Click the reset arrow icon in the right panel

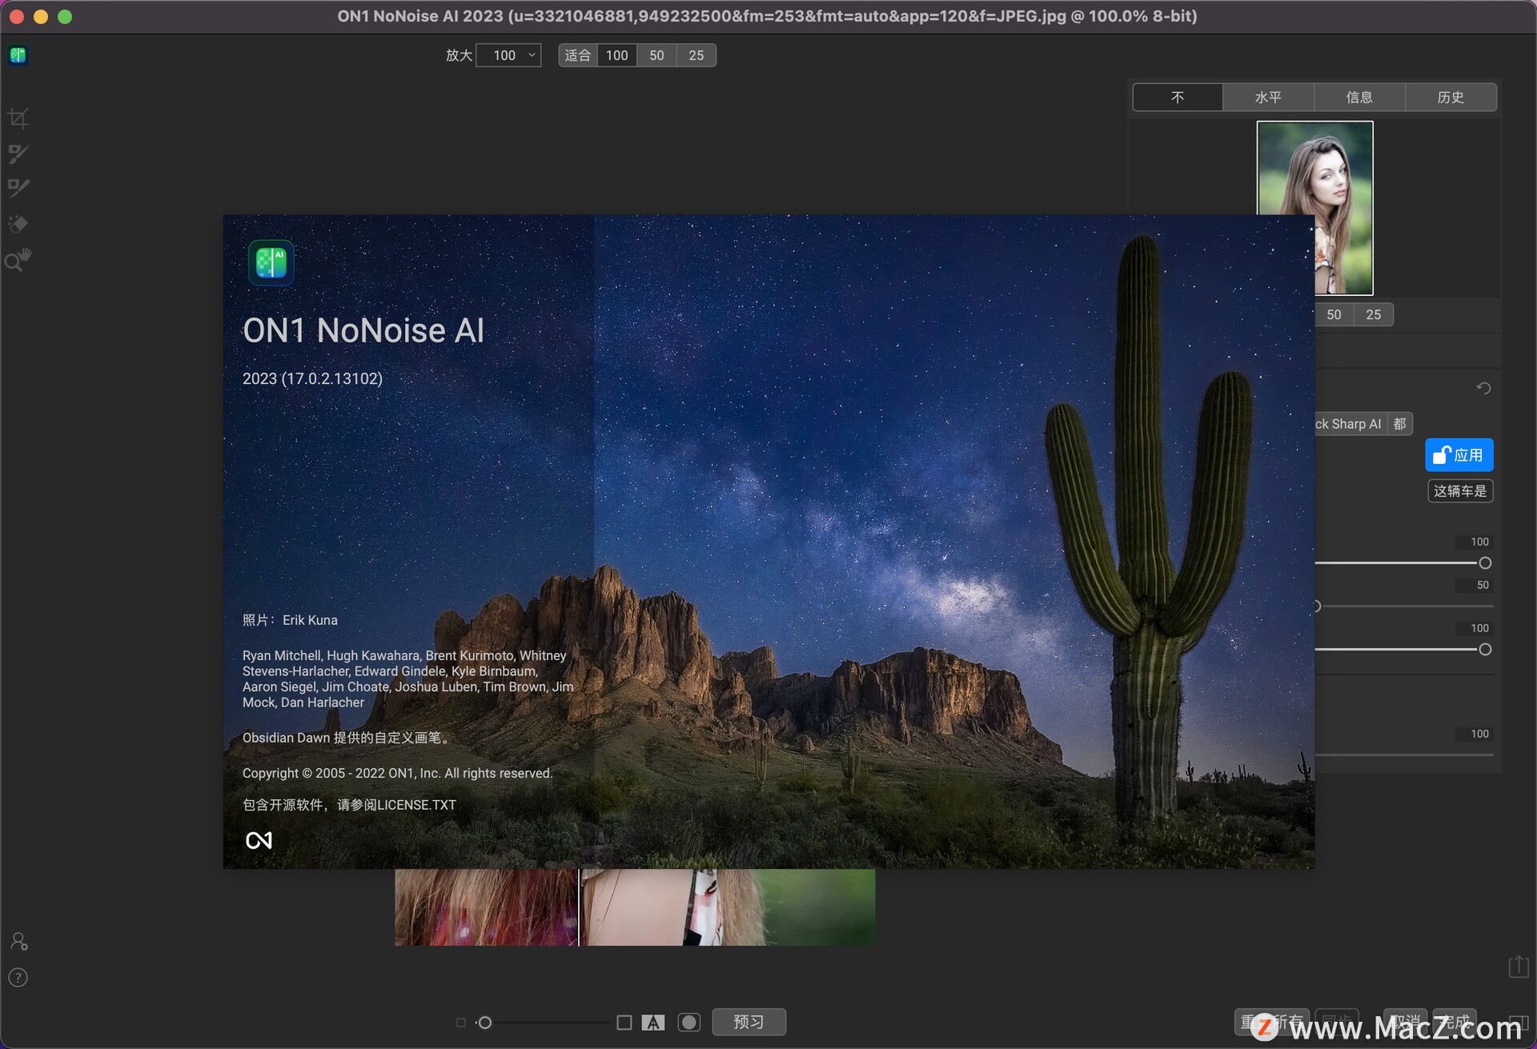point(1483,388)
